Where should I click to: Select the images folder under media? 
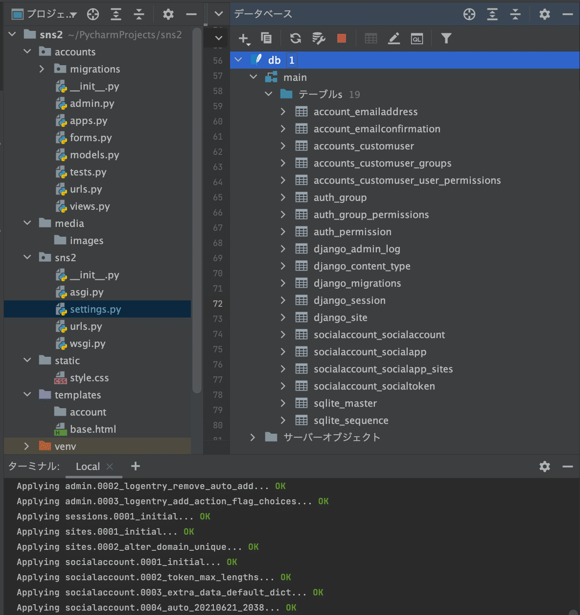tap(87, 241)
